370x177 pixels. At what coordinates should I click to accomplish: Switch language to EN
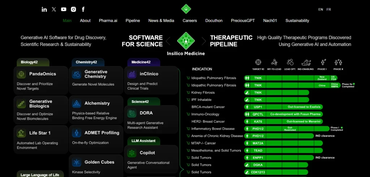[x=320, y=9]
